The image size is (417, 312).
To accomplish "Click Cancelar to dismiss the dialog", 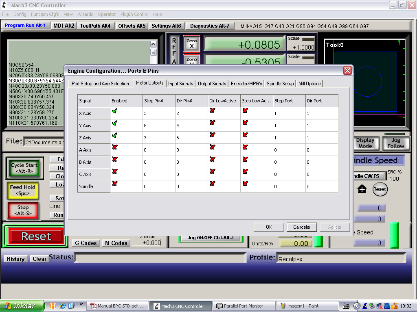I will coord(302,227).
